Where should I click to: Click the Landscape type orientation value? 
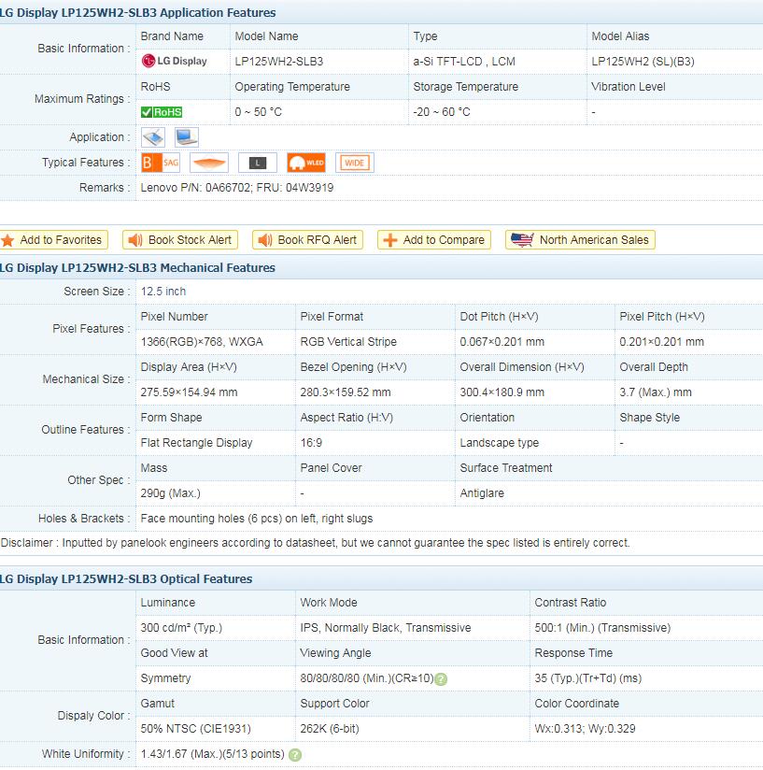click(499, 443)
